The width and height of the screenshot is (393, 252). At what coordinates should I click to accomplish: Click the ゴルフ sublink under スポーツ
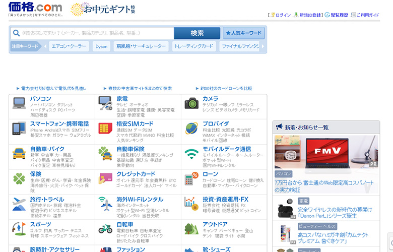[36, 230]
